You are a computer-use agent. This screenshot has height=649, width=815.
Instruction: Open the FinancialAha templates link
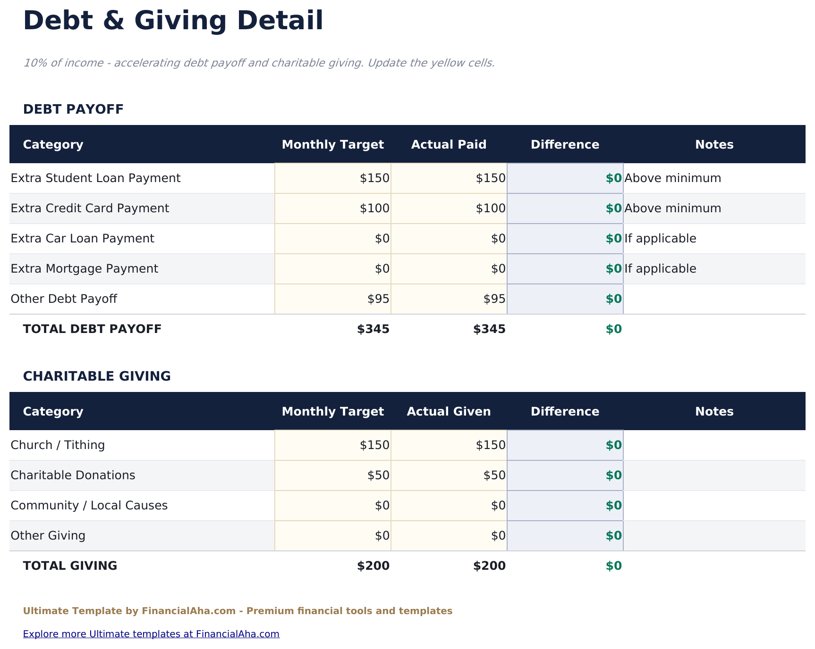151,634
